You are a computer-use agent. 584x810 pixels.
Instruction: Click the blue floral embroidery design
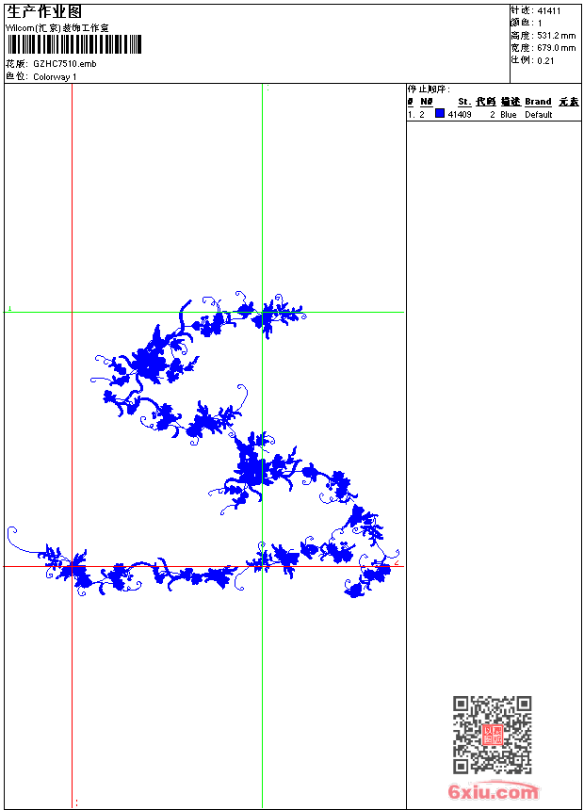click(x=250, y=466)
